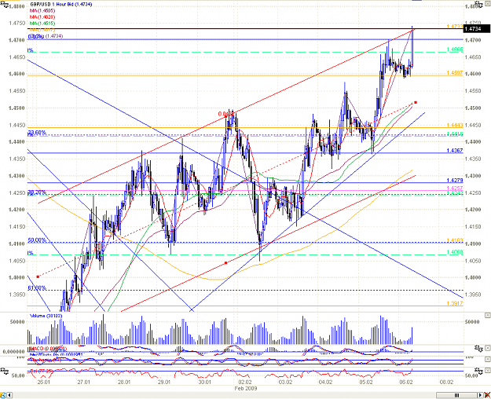Click the 38.20% Fibonacci level label
This screenshot has height=399, width=491.
37,192
